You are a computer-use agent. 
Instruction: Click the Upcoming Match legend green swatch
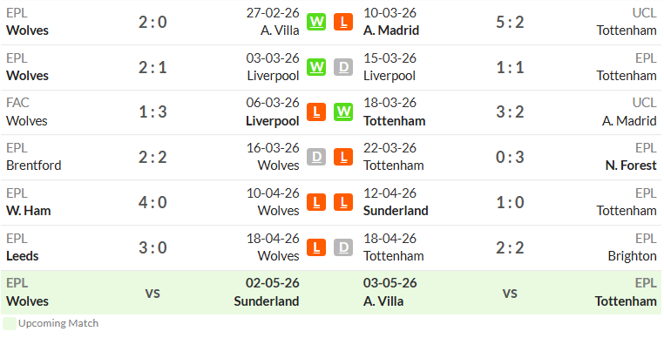pos(10,323)
